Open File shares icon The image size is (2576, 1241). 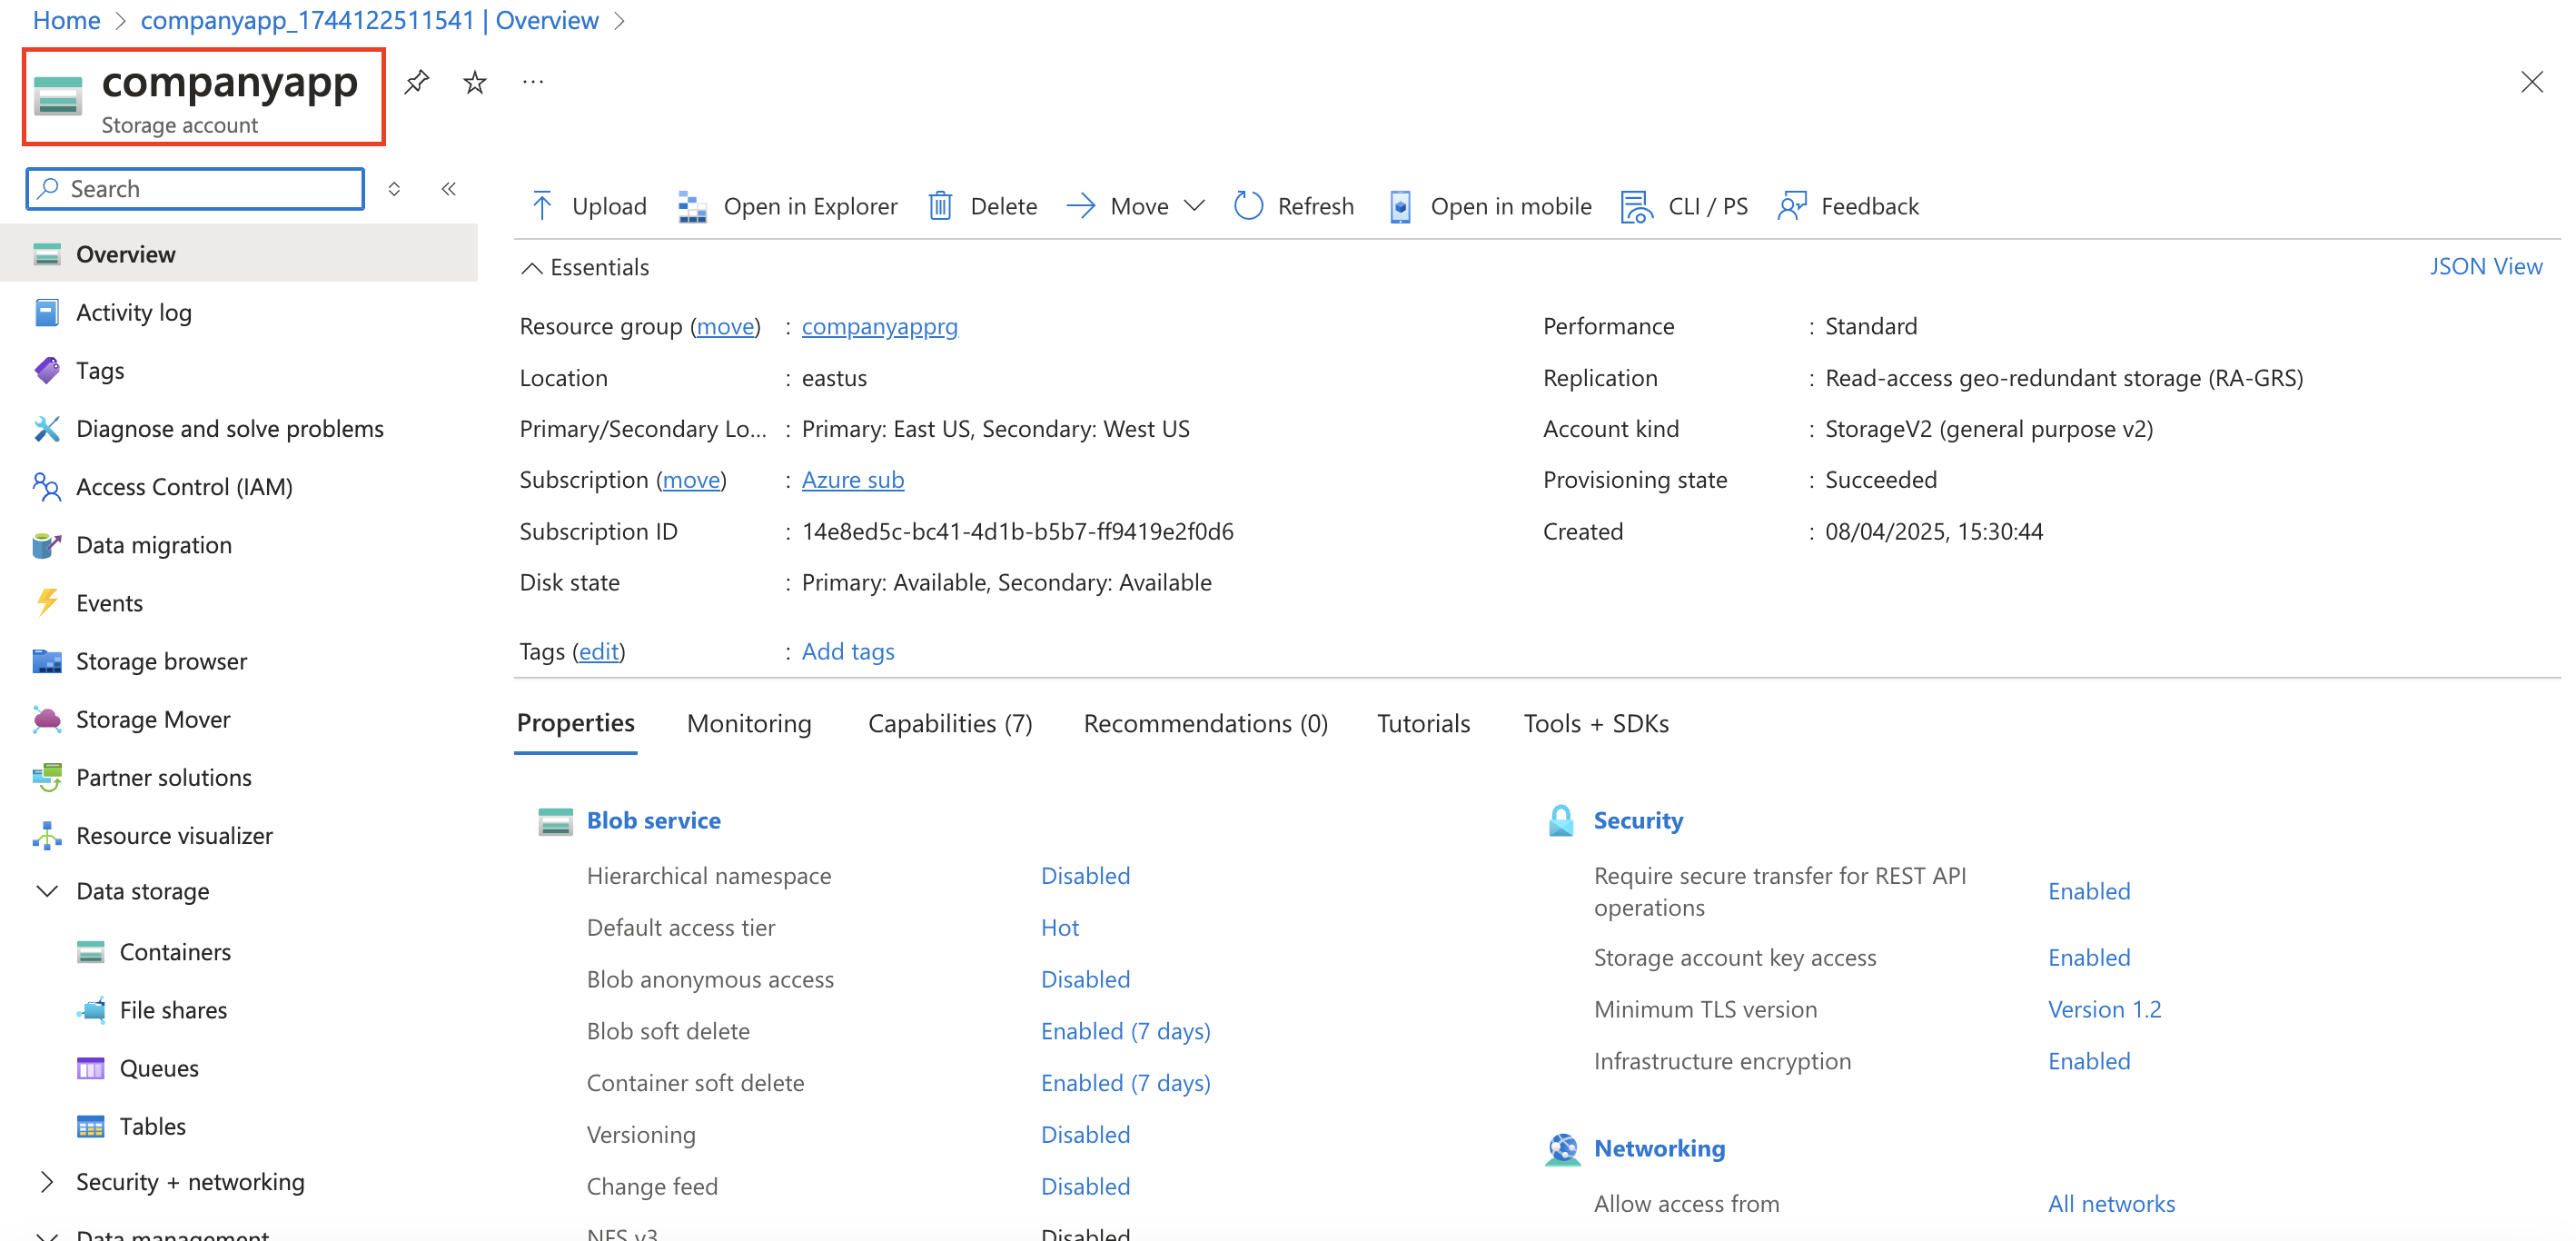pos(91,1009)
